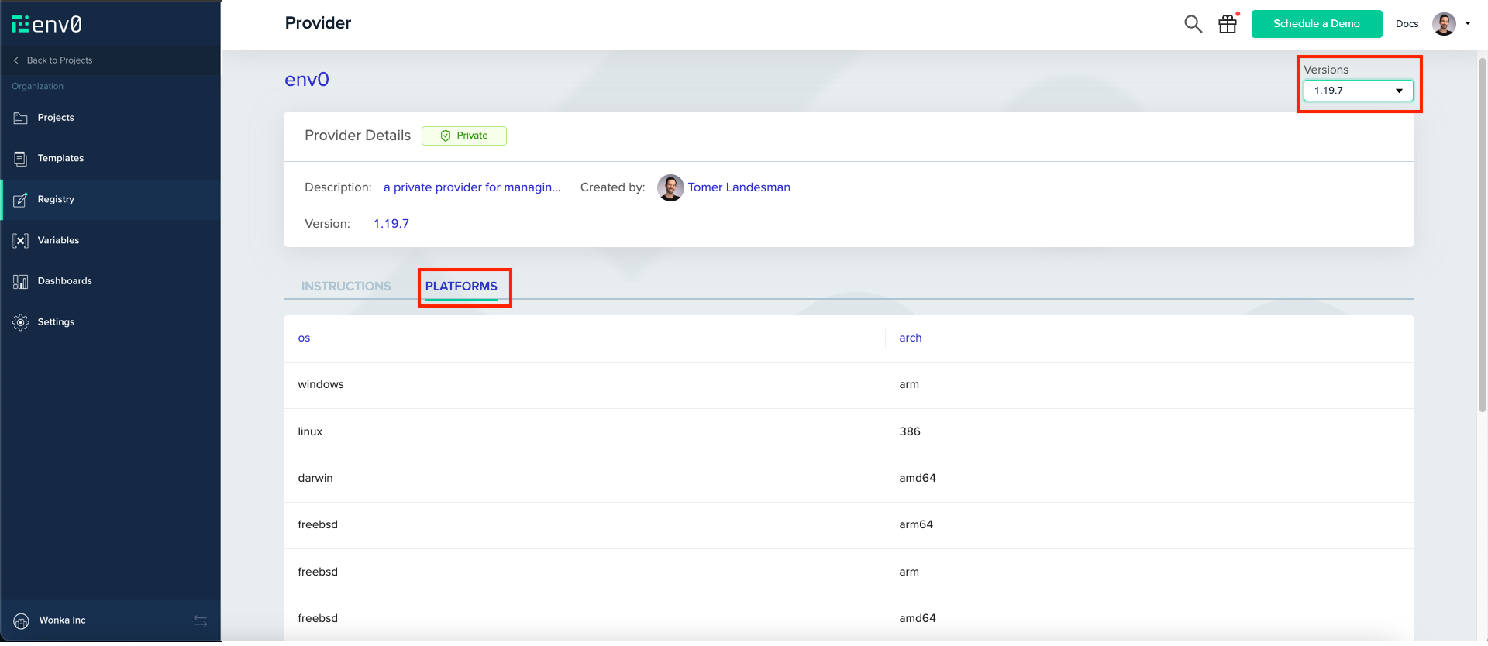Open the gift box notifications icon
1488x646 pixels.
[1228, 24]
